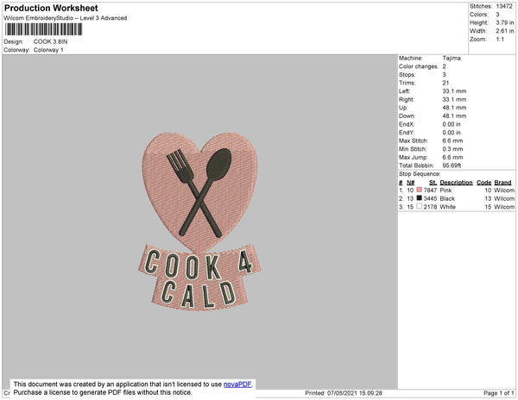Screen dimensions: 518x400
Task: Click the Up value 48.1 mm
Action: pyautogui.click(x=454, y=108)
